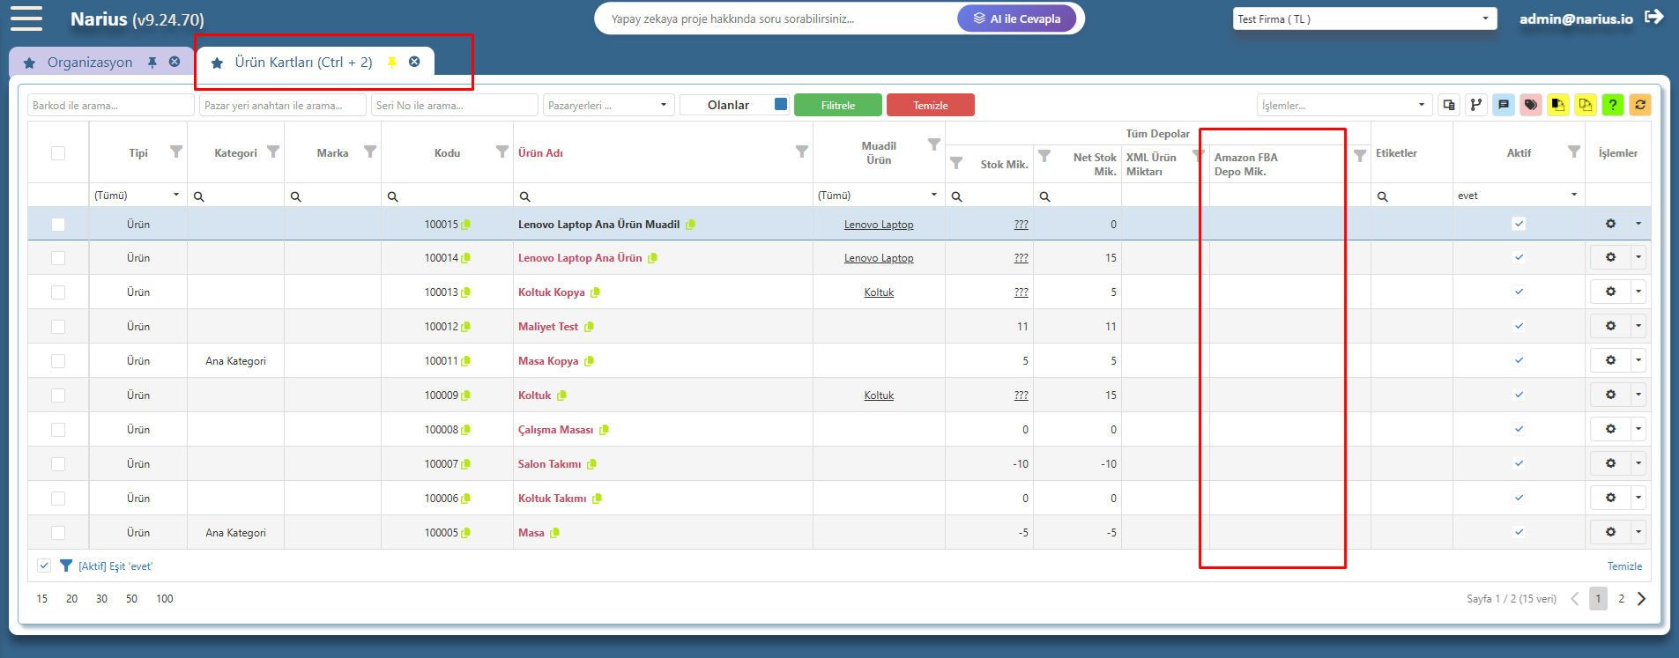
Task: Click the pink tags toolbar button
Action: (x=1531, y=105)
